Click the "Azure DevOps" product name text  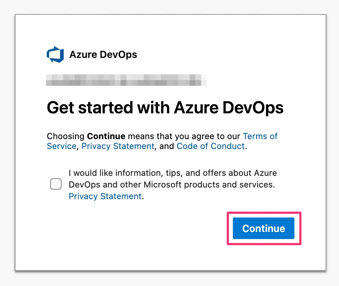click(x=103, y=55)
